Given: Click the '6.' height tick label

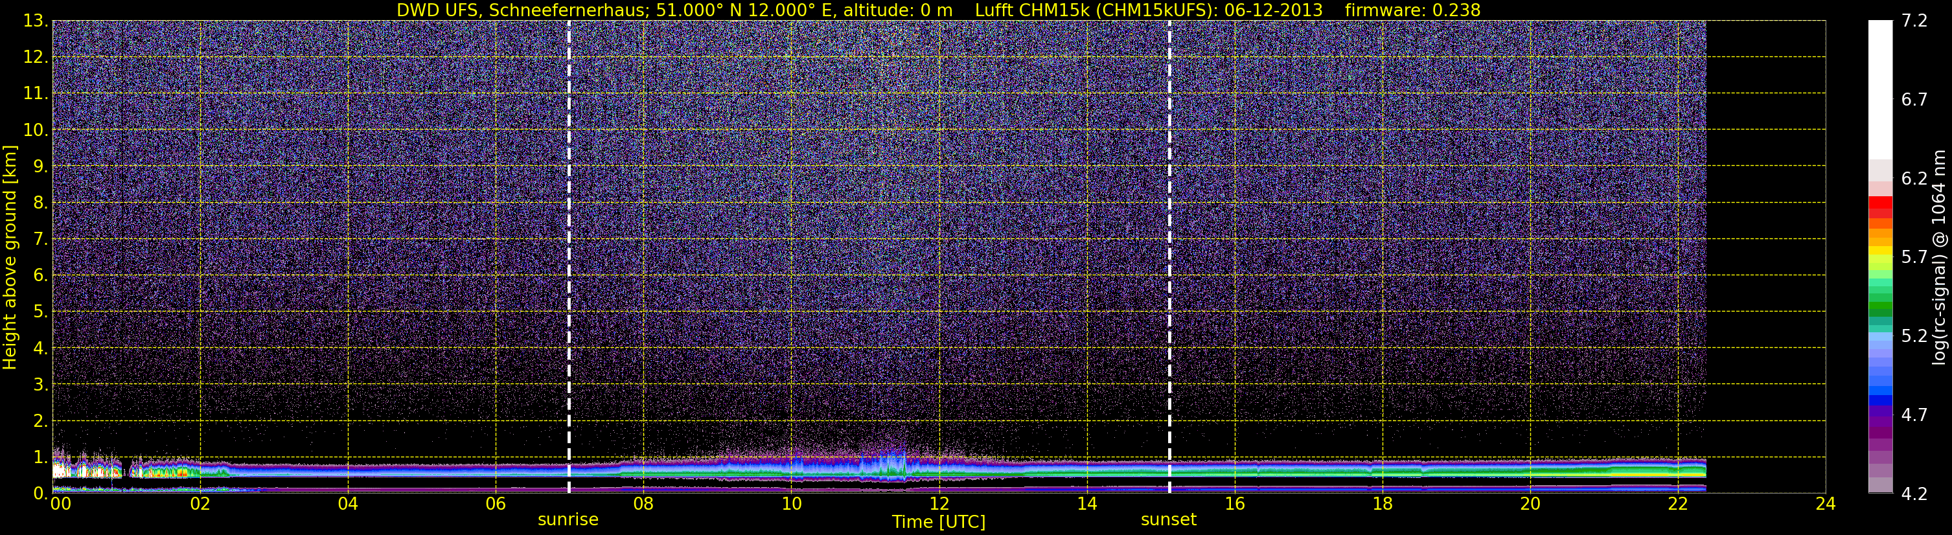Looking at the screenshot, I should 40,275.
